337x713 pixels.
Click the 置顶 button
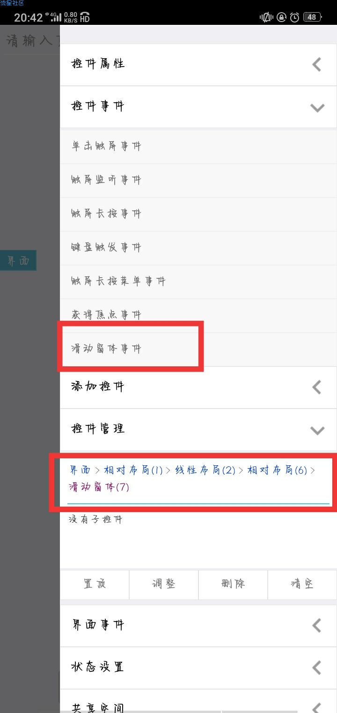pos(95,584)
